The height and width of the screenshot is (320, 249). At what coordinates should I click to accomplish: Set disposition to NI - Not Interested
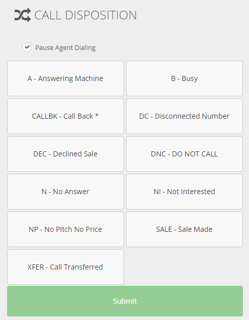184,192
